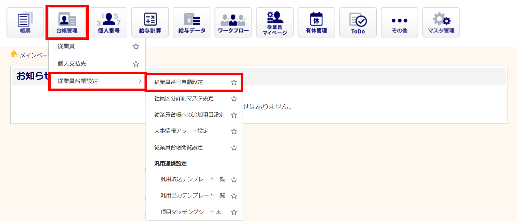The width and height of the screenshot is (517, 221).
Task: Open the ワークフロー icon
Action: click(233, 22)
